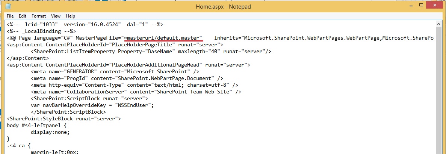
Task: Click the navBarHelpOverrideKey line
Action: [92, 105]
